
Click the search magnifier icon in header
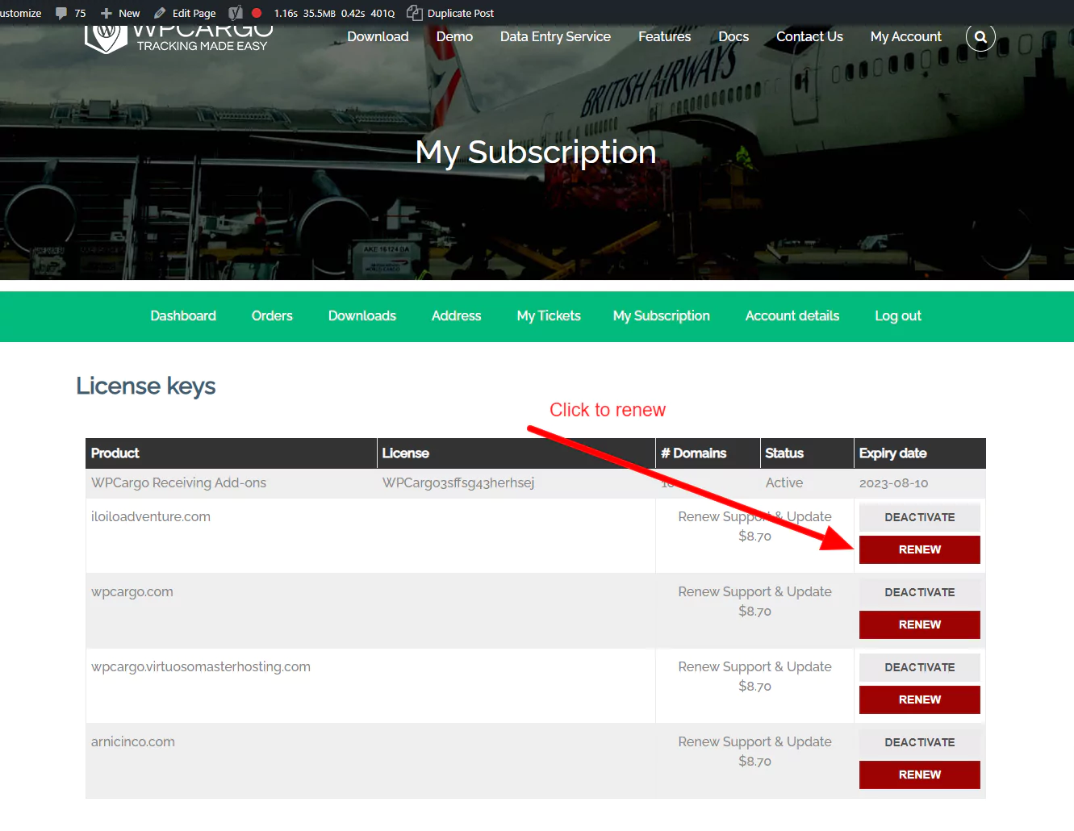980,37
